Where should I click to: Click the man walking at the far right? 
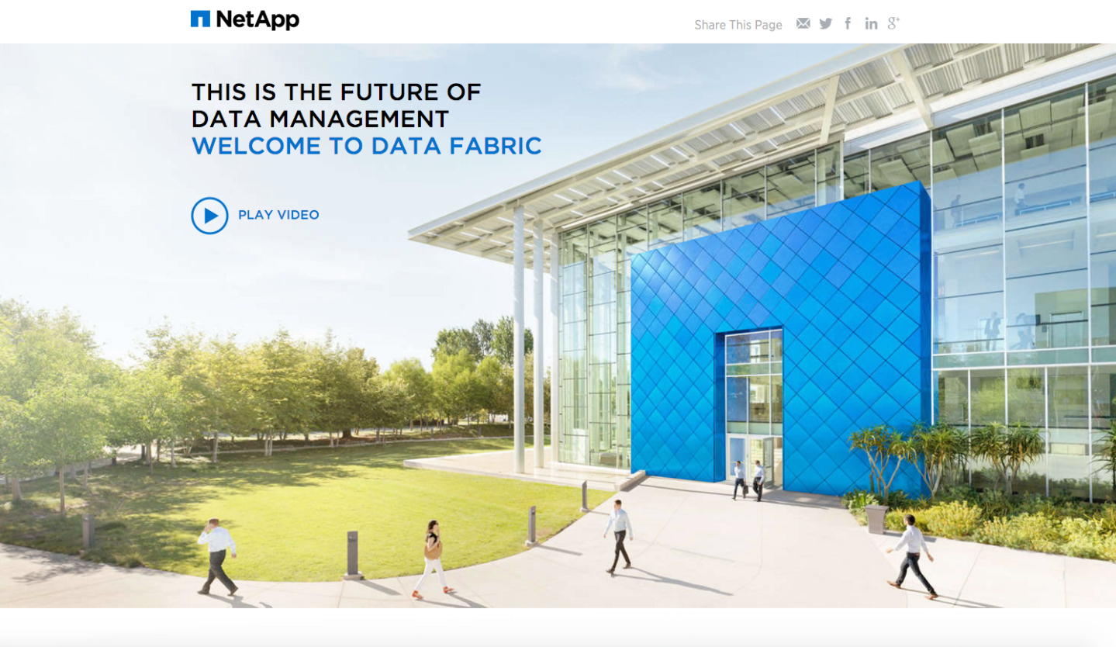pos(914,555)
